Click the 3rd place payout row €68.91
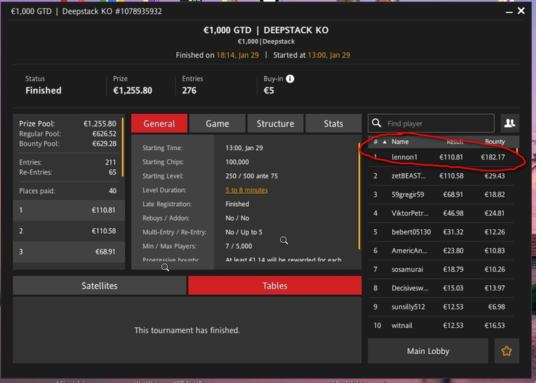 coord(69,252)
